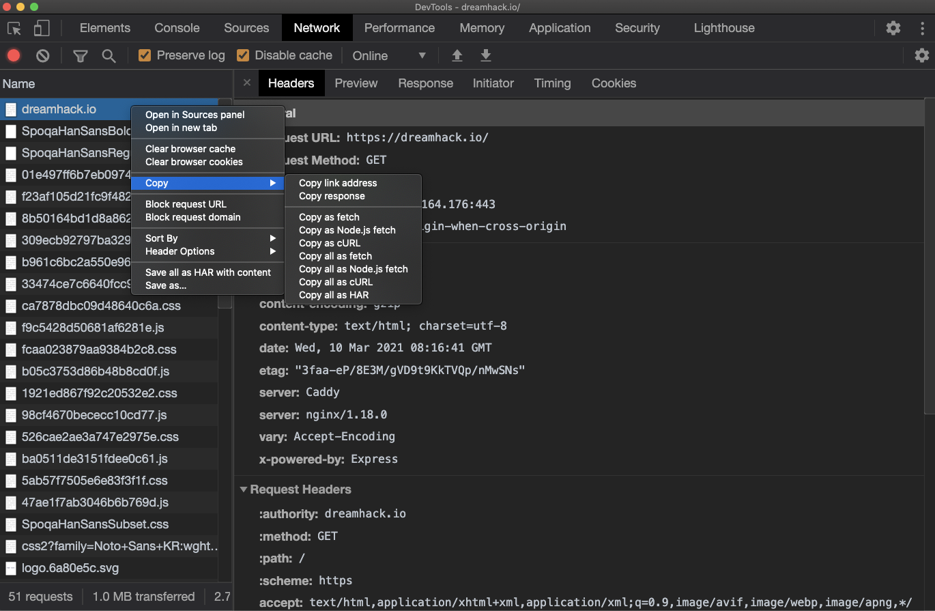Open the Online throttling dropdown
The width and height of the screenshot is (935, 611).
pyautogui.click(x=389, y=56)
